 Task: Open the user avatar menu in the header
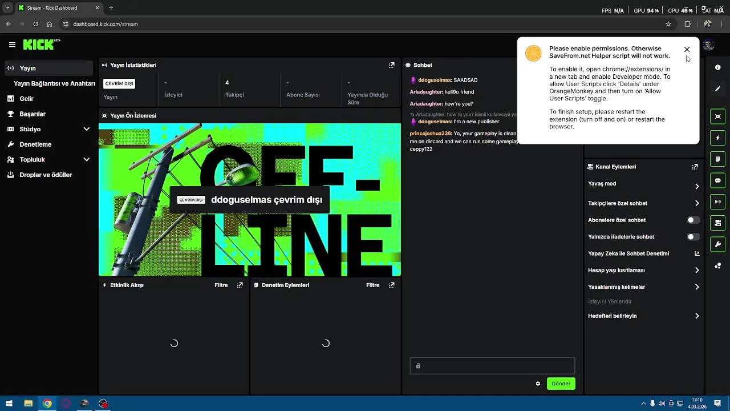point(709,45)
